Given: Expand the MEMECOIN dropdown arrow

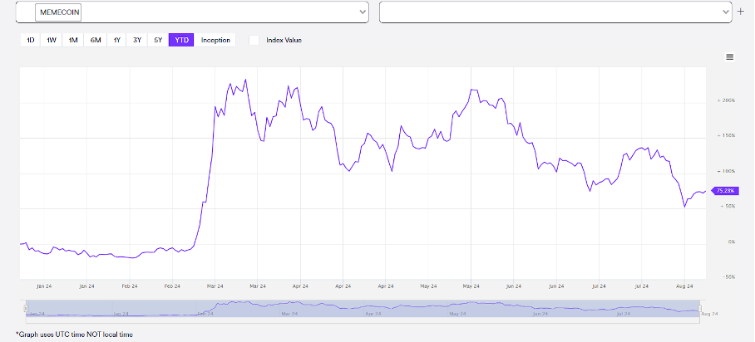Looking at the screenshot, I should click(x=362, y=12).
